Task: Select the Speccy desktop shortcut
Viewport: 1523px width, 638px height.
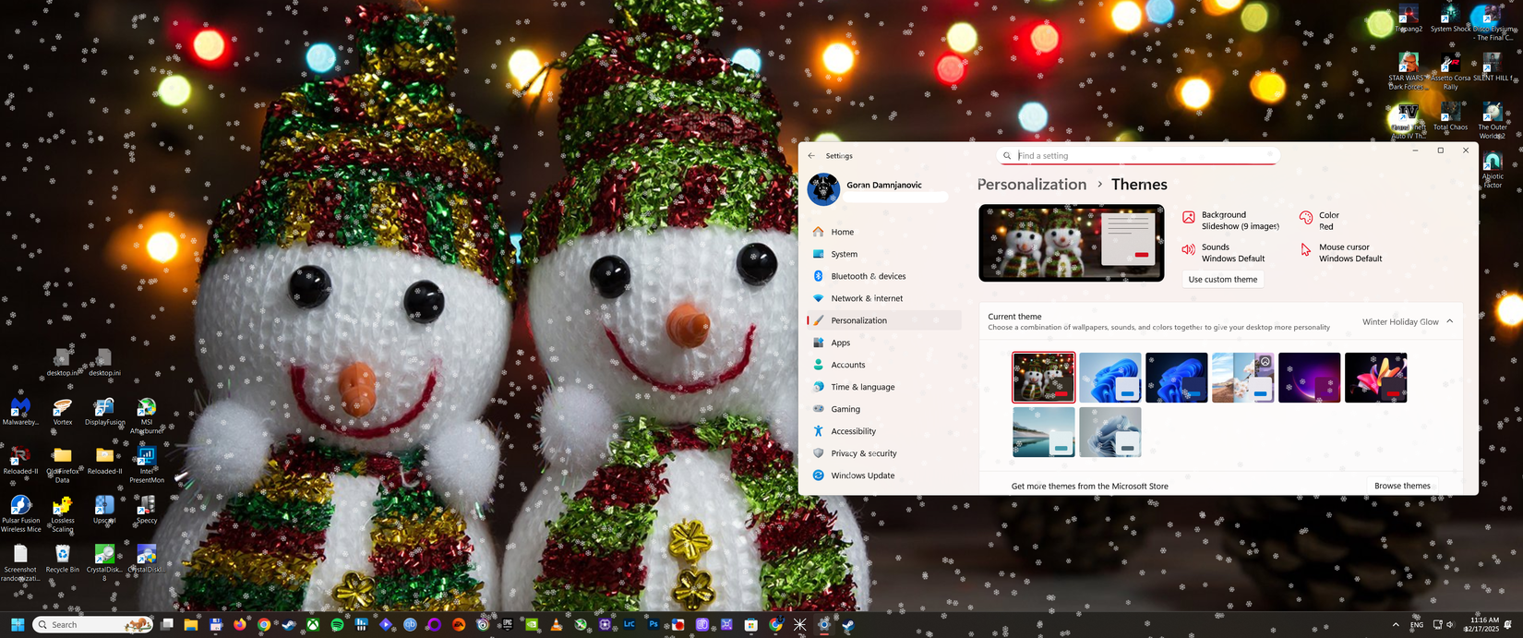Action: (146, 511)
